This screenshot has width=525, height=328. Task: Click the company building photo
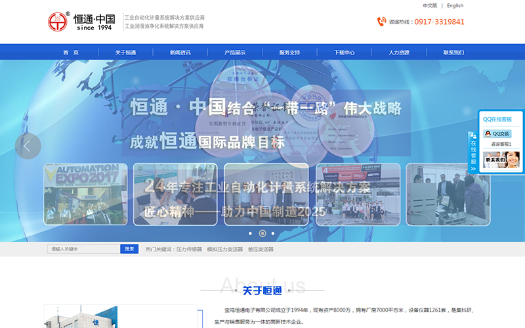pos(121,316)
